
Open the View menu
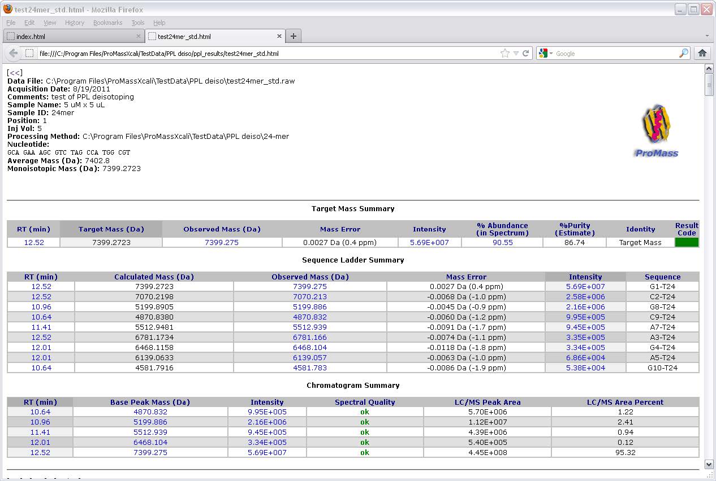point(50,23)
